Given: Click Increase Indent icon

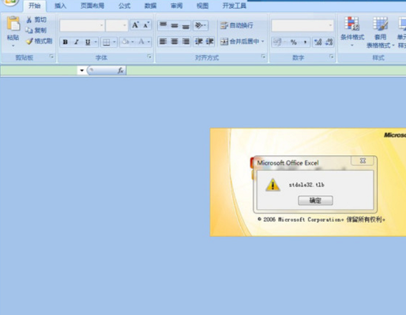Looking at the screenshot, I should 209,41.
